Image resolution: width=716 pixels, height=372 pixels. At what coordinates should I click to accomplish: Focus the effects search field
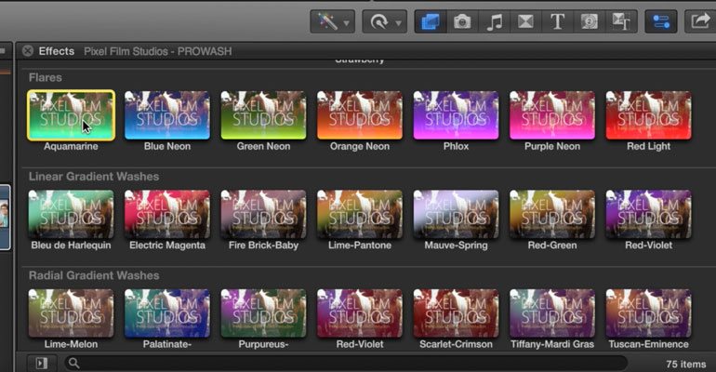pyautogui.click(x=346, y=364)
